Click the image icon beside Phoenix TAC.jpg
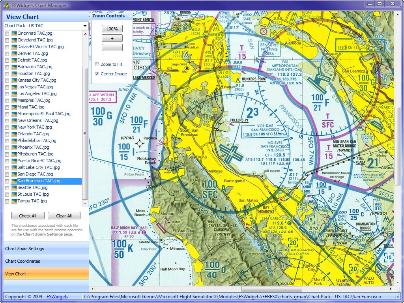The image size is (404, 303). (x=14, y=147)
